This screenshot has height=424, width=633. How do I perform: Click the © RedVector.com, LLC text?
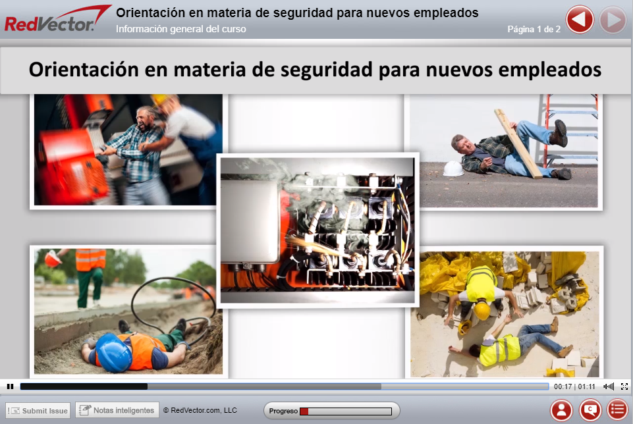(x=201, y=410)
